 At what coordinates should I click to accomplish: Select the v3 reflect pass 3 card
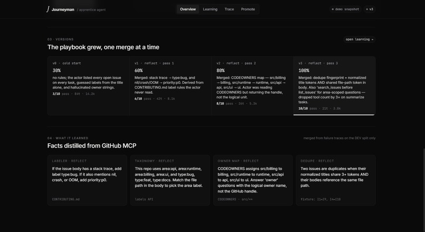[x=334, y=86]
